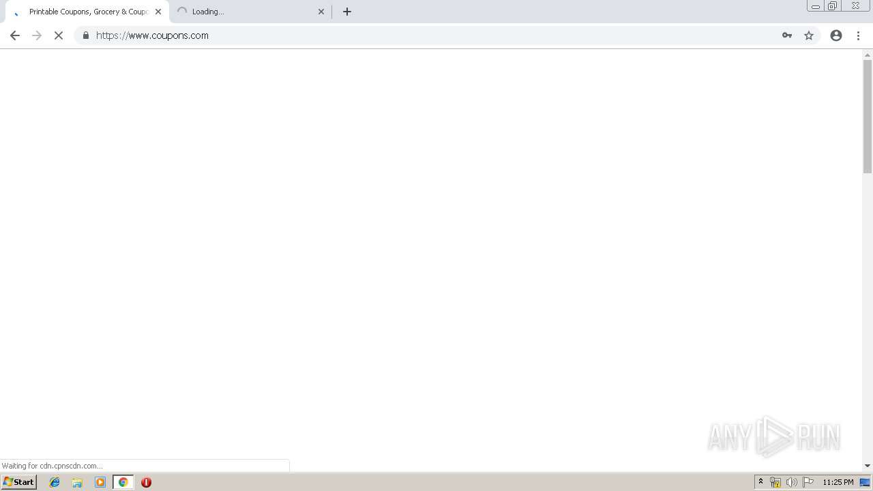Close the Loading tab
Viewport: 873px width, 491px height.
(x=321, y=12)
